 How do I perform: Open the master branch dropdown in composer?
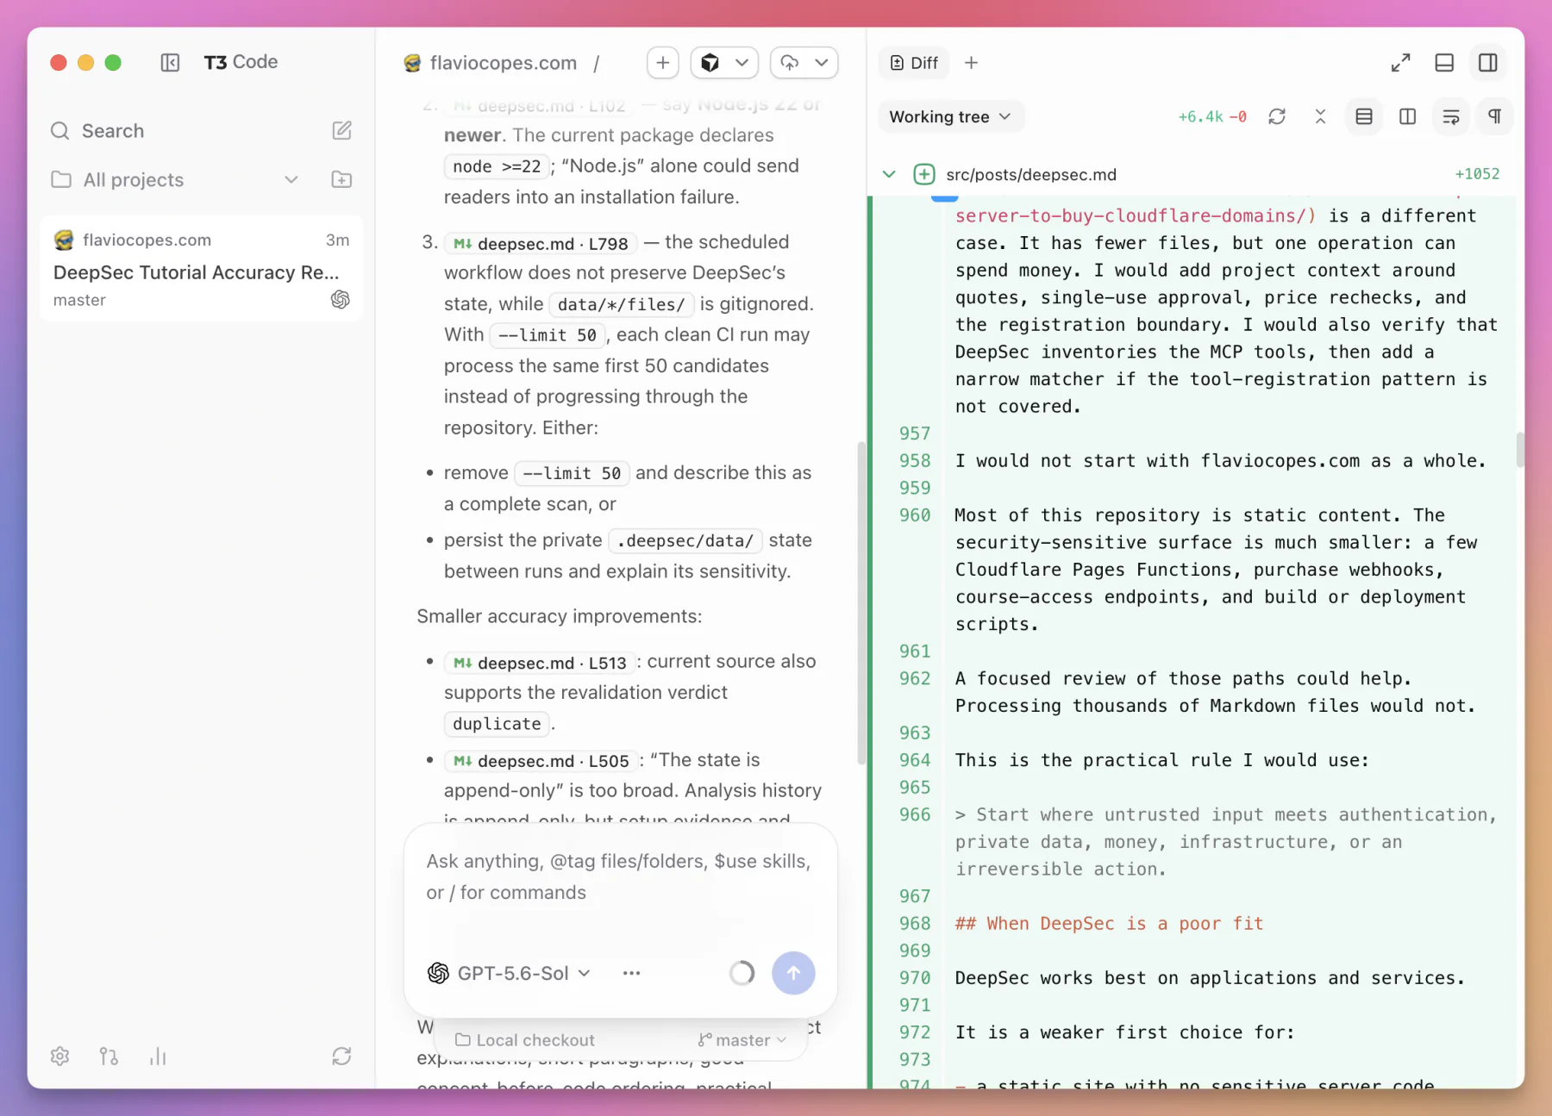[742, 1040]
